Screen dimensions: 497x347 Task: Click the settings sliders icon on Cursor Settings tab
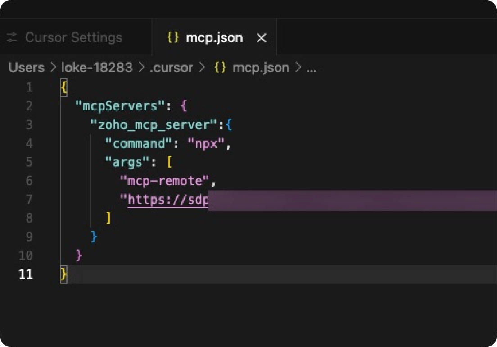point(12,37)
